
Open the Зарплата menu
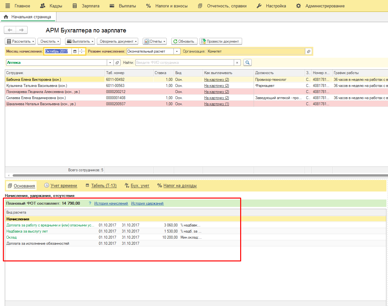coord(86,6)
